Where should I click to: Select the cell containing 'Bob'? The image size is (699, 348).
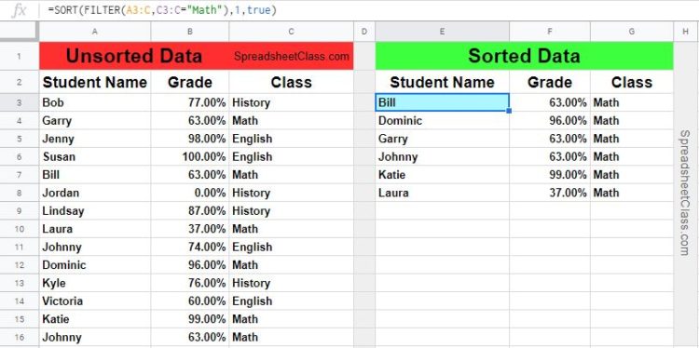pos(95,102)
